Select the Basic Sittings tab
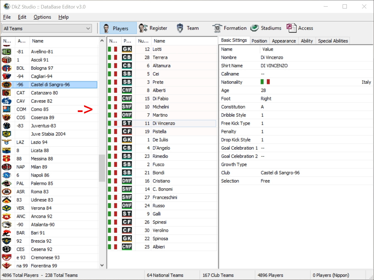This screenshot has height=280, width=374. [234, 40]
